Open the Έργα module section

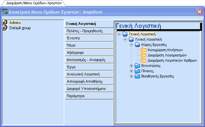(89, 67)
